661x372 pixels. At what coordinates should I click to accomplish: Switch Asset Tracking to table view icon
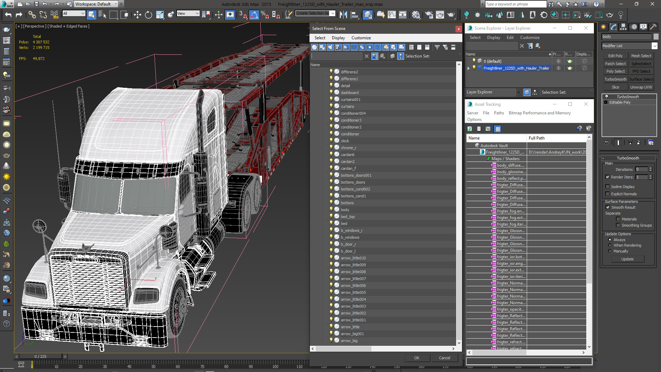pyautogui.click(x=497, y=128)
